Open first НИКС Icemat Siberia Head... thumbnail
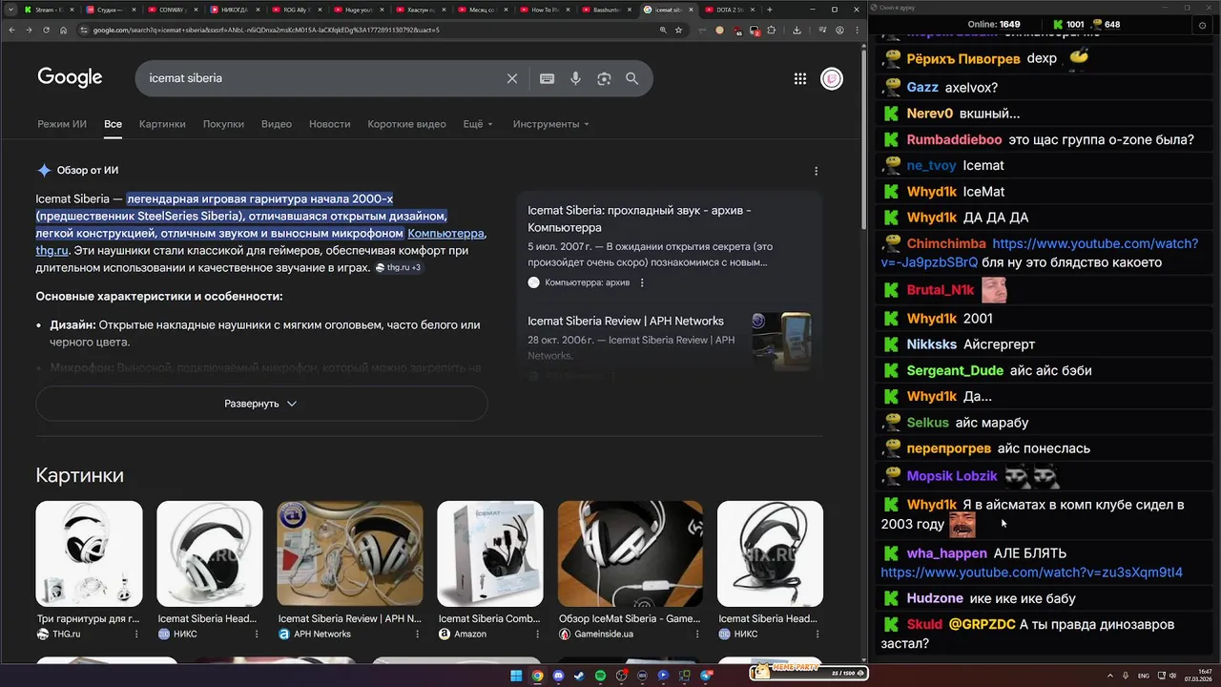 coord(209,553)
